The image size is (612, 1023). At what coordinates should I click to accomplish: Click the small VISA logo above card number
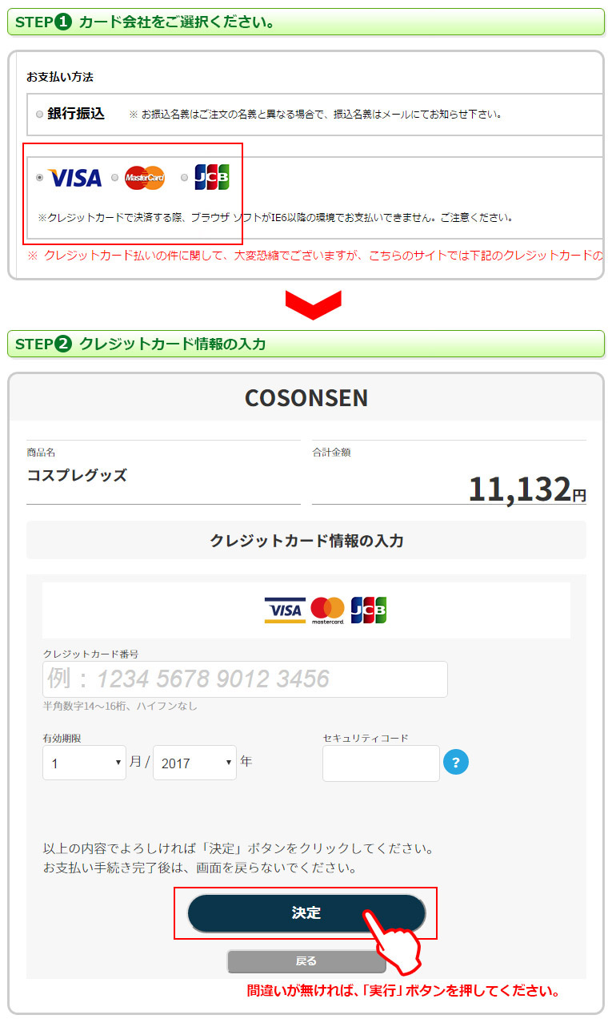(285, 611)
